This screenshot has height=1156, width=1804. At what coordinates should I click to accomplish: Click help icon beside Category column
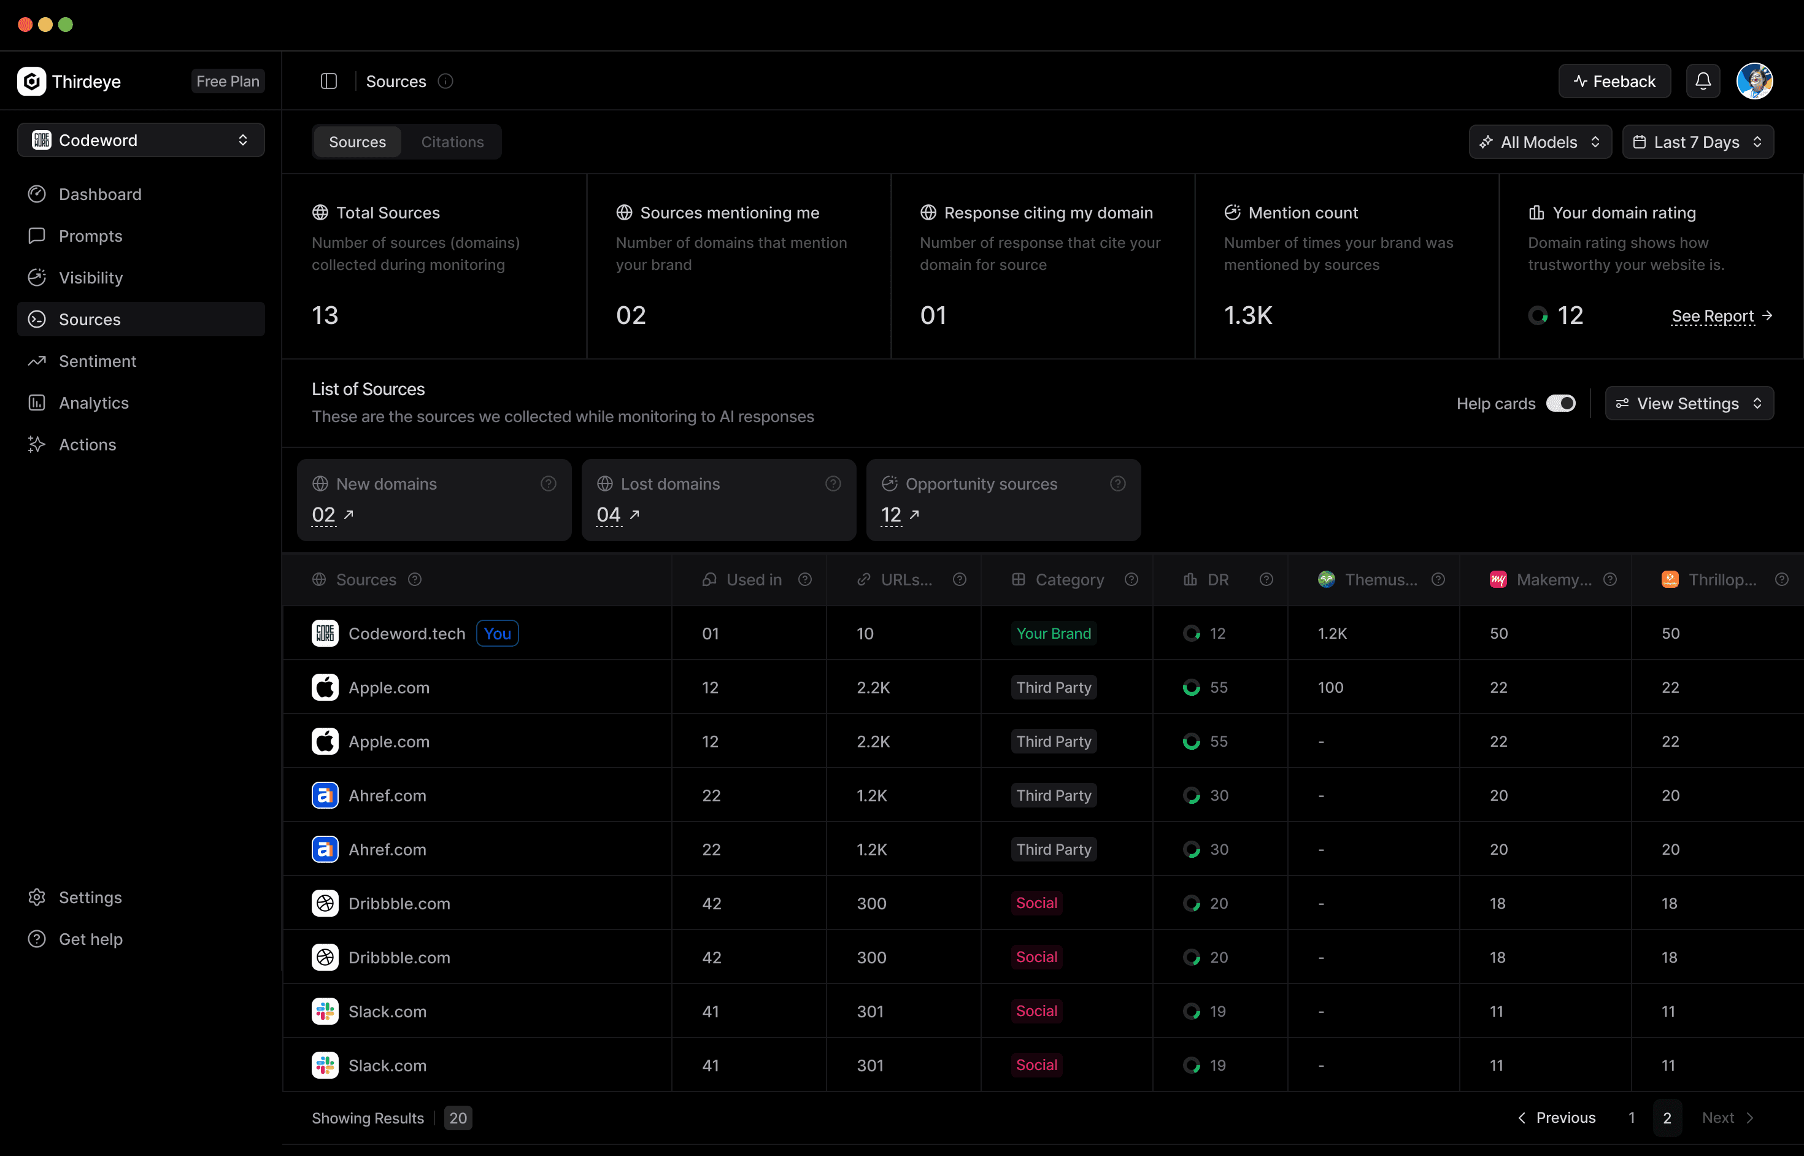1131,579
